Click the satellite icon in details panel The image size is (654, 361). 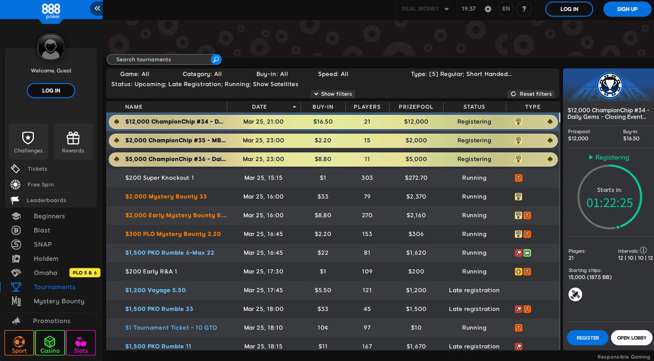click(x=575, y=294)
